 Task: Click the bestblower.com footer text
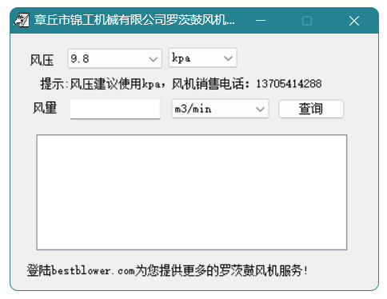pos(167,271)
